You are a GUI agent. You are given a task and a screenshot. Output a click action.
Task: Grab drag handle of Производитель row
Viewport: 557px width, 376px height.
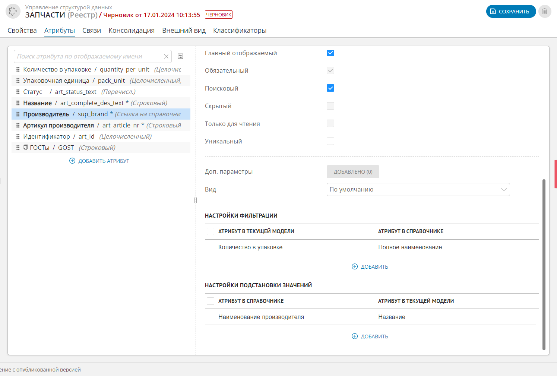coord(18,114)
